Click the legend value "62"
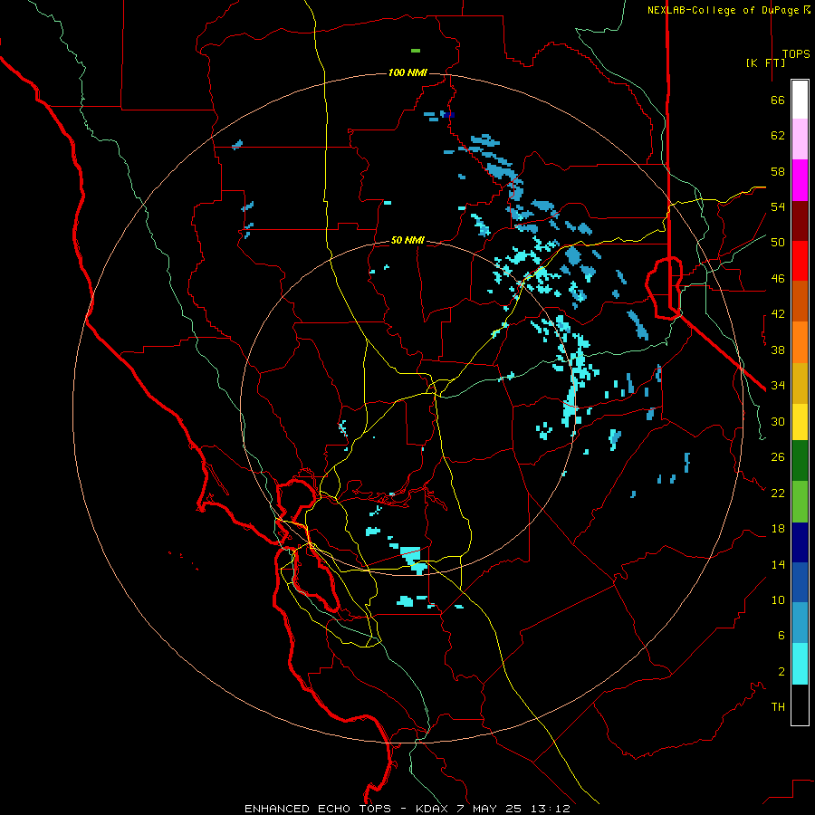The image size is (815, 815). tap(778, 136)
